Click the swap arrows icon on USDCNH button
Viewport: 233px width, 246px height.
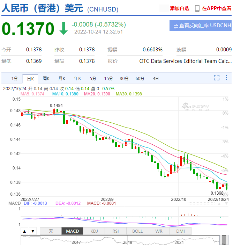(x=175, y=26)
